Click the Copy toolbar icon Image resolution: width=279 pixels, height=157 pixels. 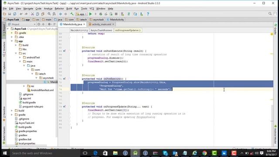[x=37, y=14]
